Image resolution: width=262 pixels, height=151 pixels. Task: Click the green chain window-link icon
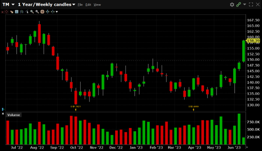[238, 5]
